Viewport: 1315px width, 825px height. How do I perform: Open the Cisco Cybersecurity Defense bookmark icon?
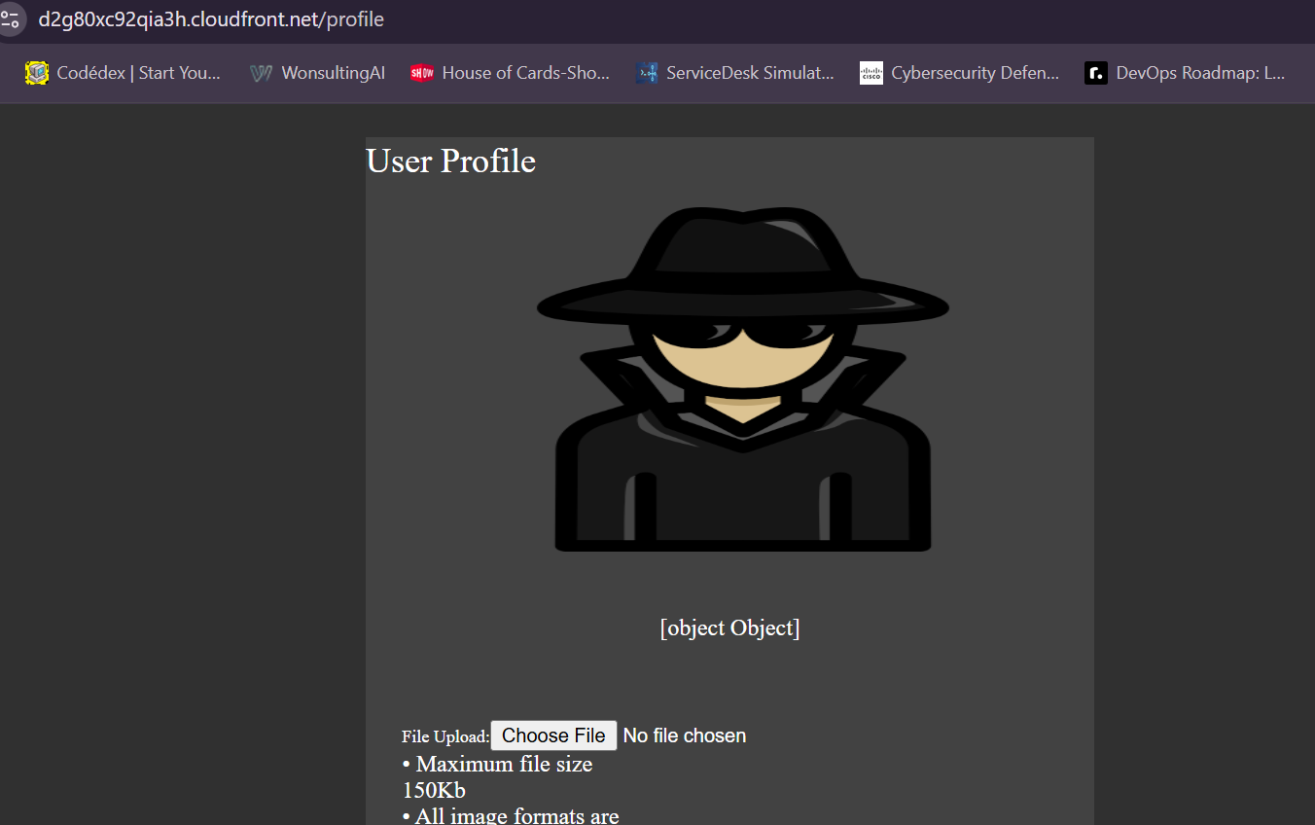coord(871,73)
